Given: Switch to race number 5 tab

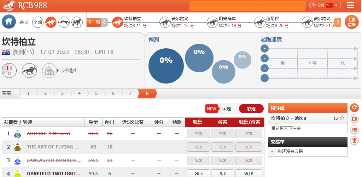Looking at the screenshot, I should (96, 93).
